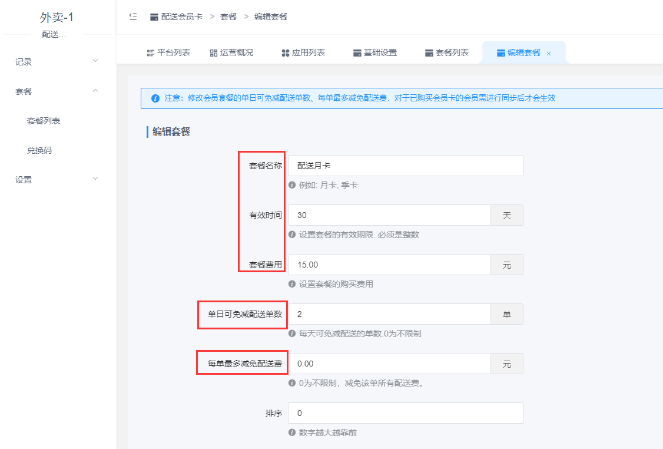Click the 排序 field label
Image resolution: width=663 pixels, height=449 pixels.
[274, 413]
